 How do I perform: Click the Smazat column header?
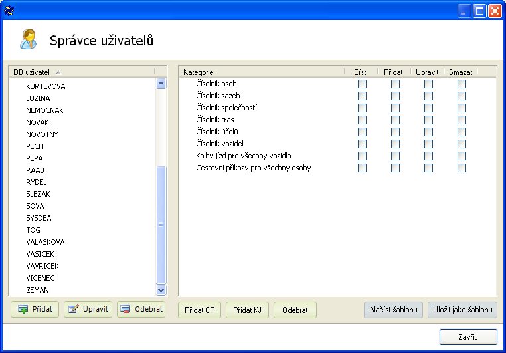tap(460, 72)
